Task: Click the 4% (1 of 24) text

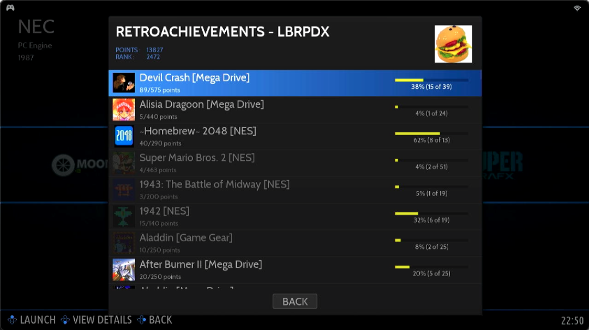Action: [431, 113]
